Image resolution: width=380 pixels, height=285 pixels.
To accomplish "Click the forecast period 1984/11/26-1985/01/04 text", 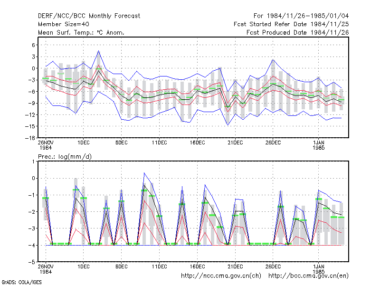I will point(301,16).
